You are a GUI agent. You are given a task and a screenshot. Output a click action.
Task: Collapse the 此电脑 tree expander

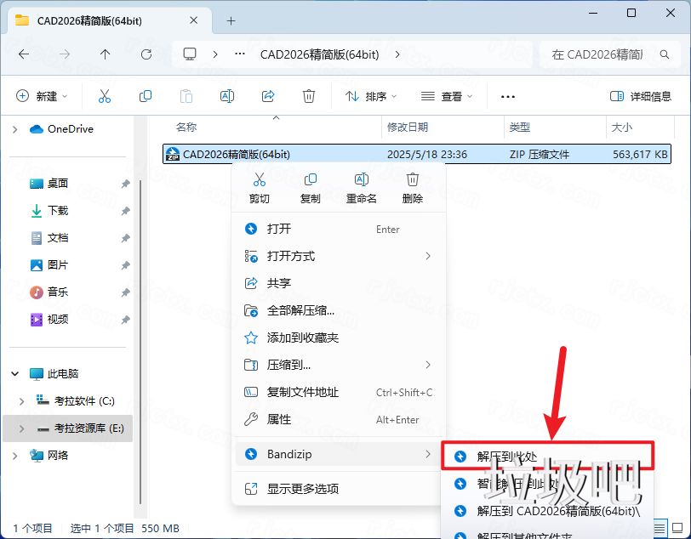click(14, 373)
